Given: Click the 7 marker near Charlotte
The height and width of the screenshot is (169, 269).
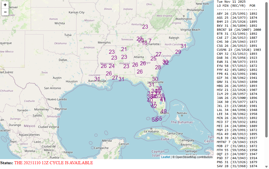Looking at the screenshot, I should point(150,41).
